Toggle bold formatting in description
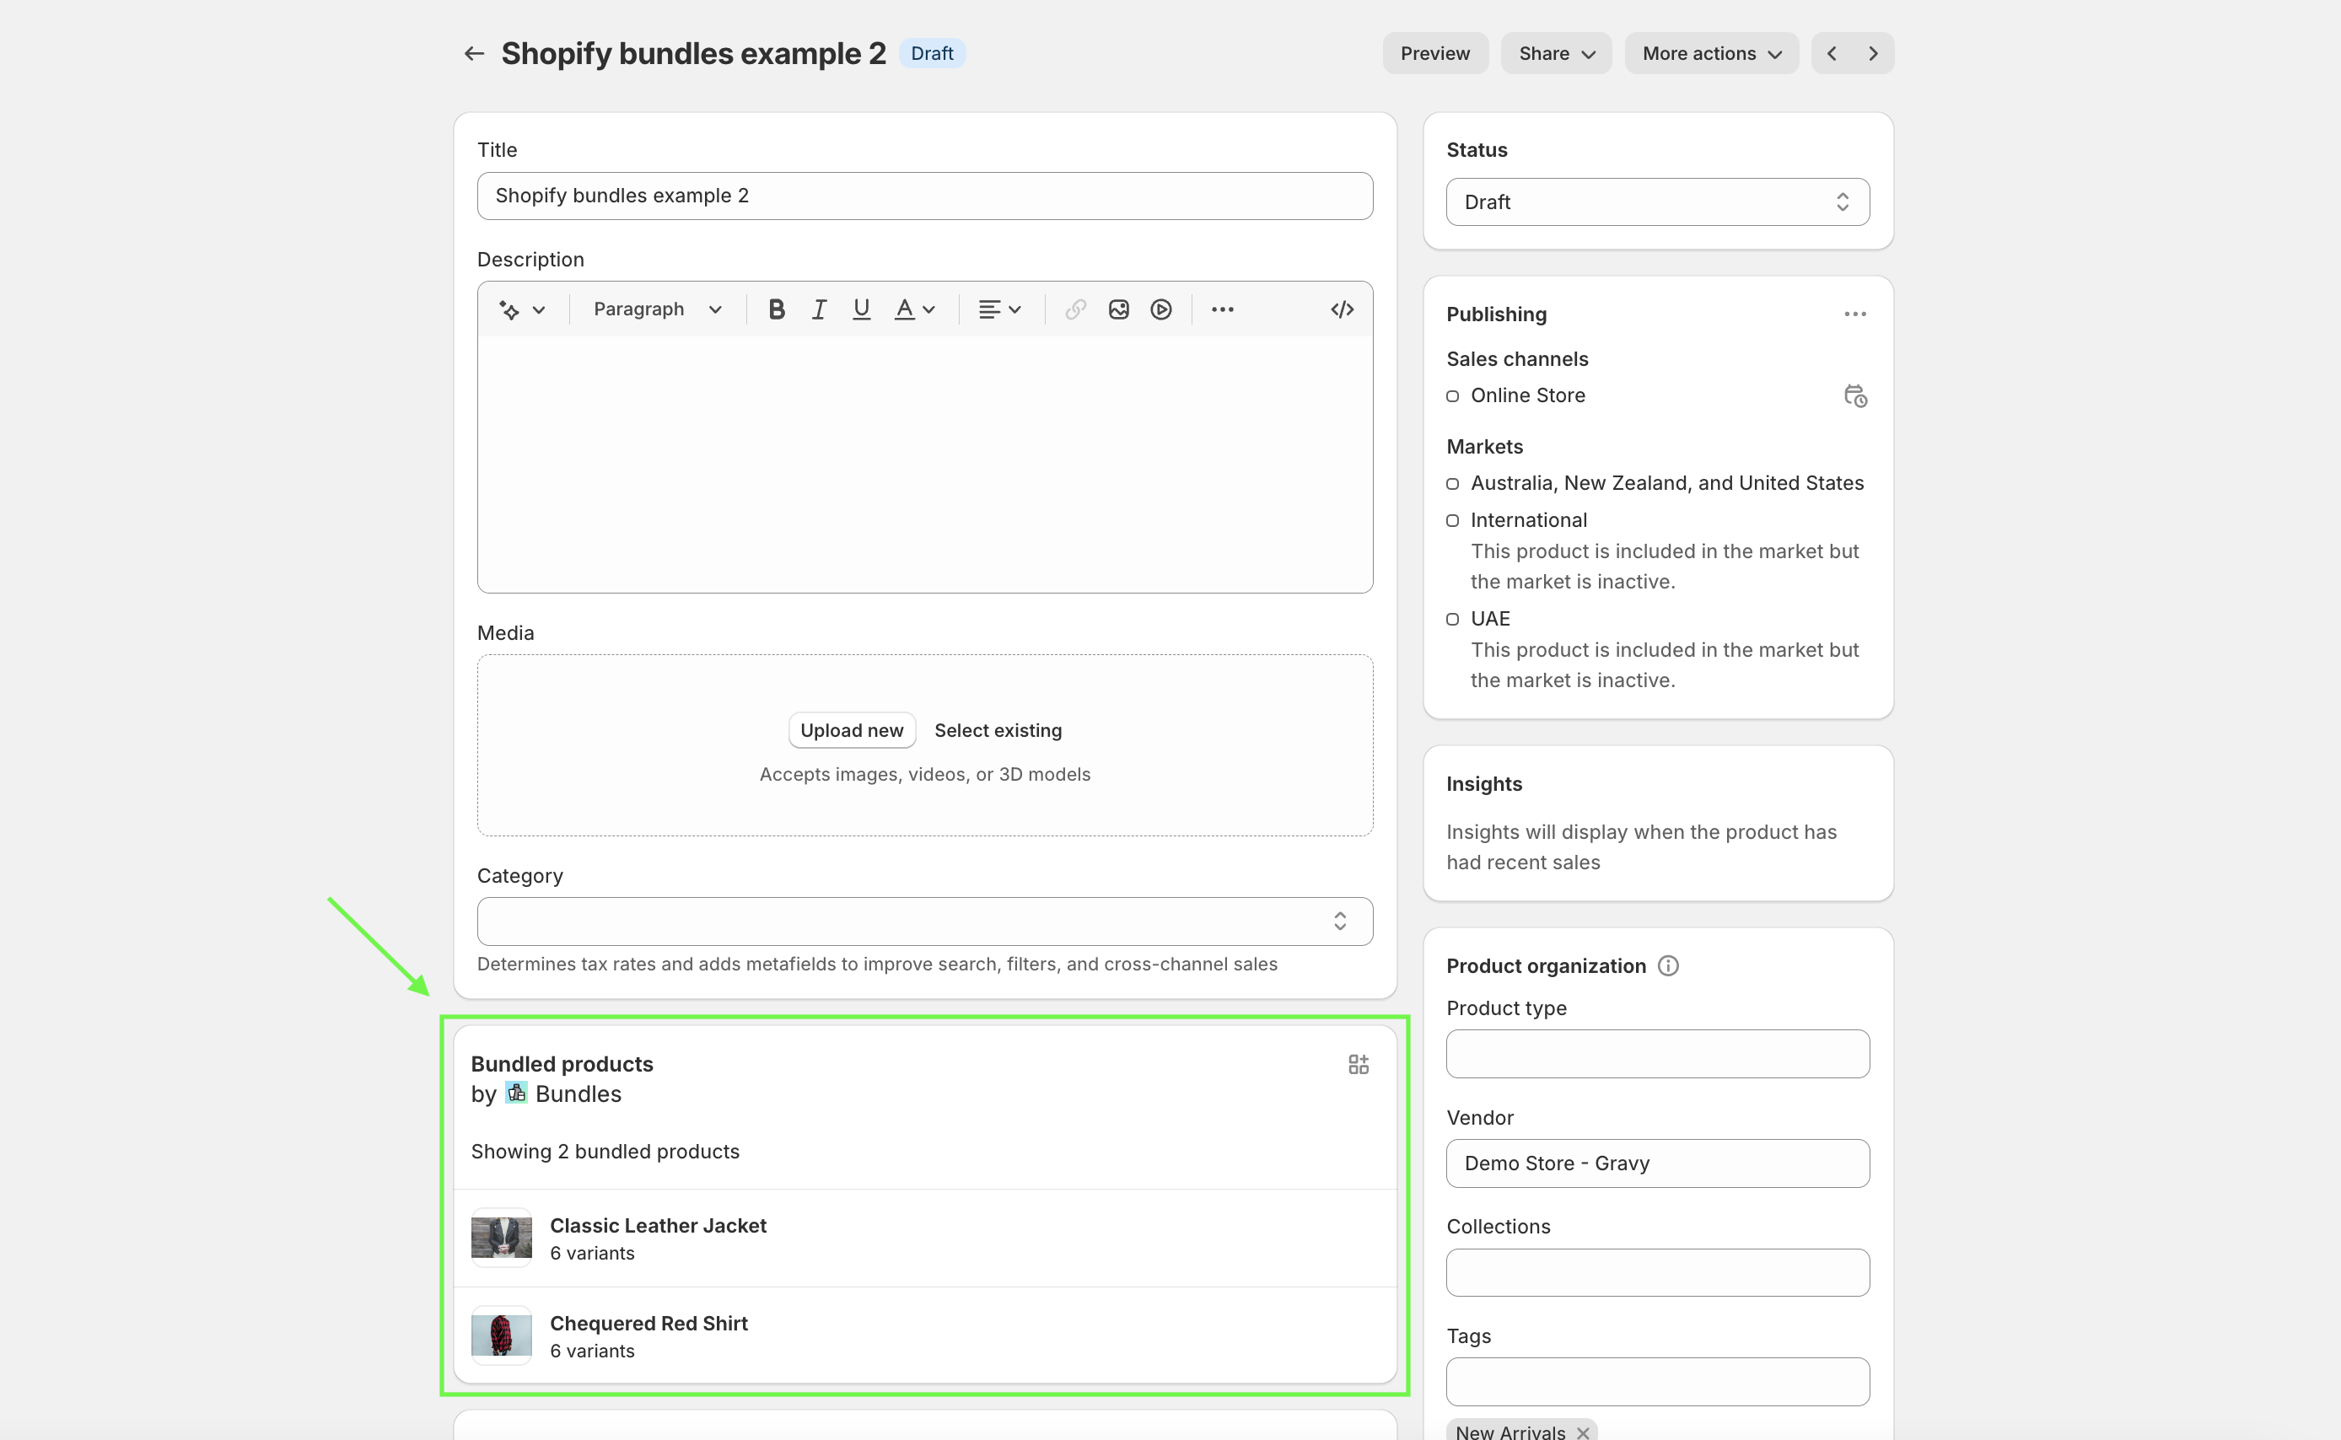Screen dimensions: 2341x1440 (776, 309)
